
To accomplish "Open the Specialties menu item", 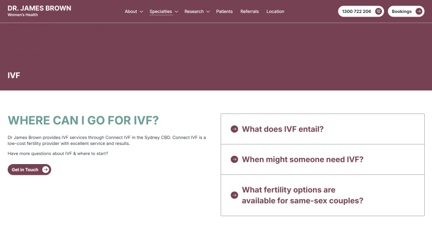I will coord(160,11).
